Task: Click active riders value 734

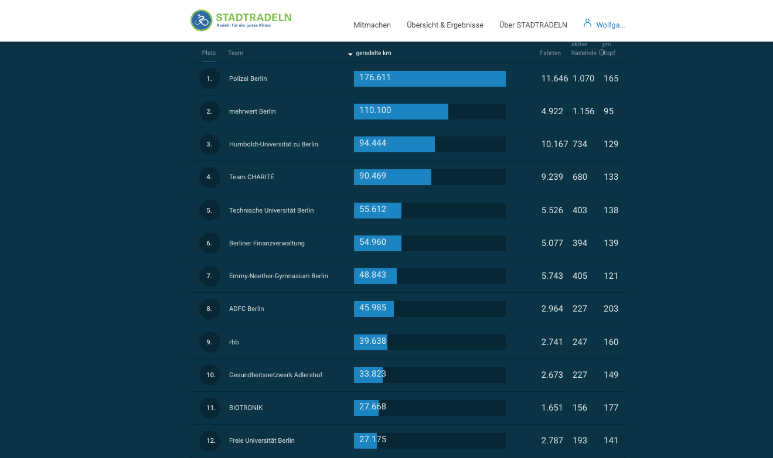Action: [580, 144]
